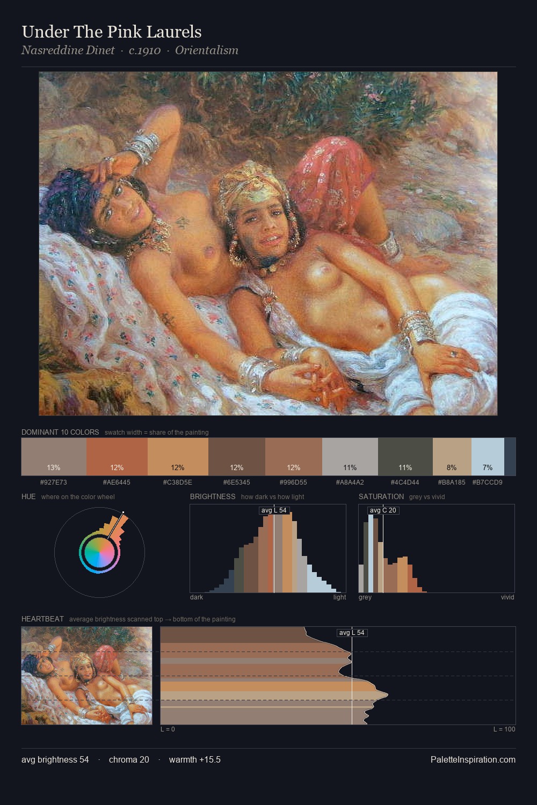Click the avg C 20 saturation label
Viewport: 537px width, 805px height.
383,510
